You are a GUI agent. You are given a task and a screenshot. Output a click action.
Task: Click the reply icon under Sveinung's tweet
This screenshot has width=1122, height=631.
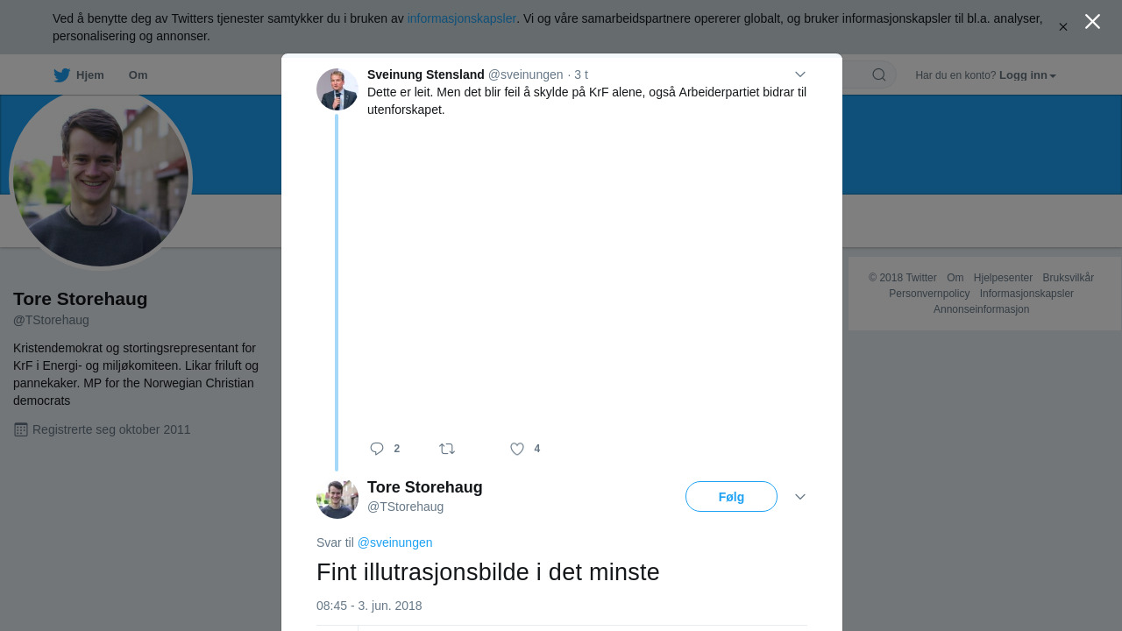(377, 449)
